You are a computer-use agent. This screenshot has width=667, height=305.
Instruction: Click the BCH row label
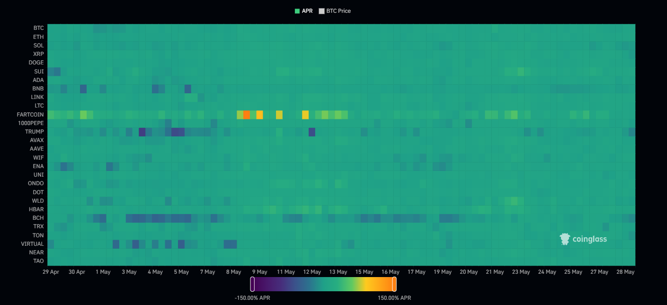click(38, 218)
